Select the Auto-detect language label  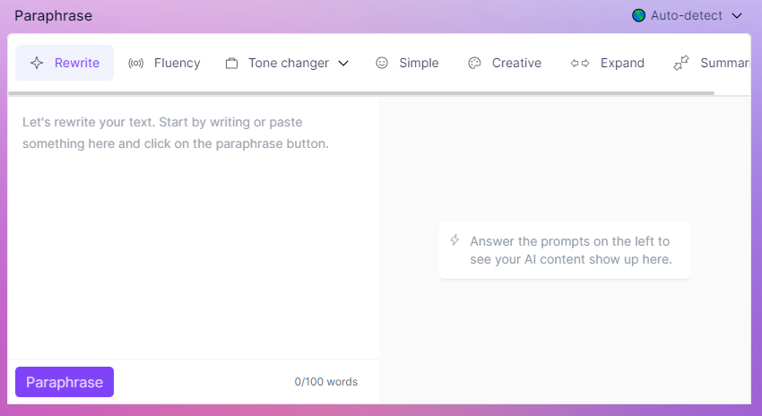pos(687,15)
